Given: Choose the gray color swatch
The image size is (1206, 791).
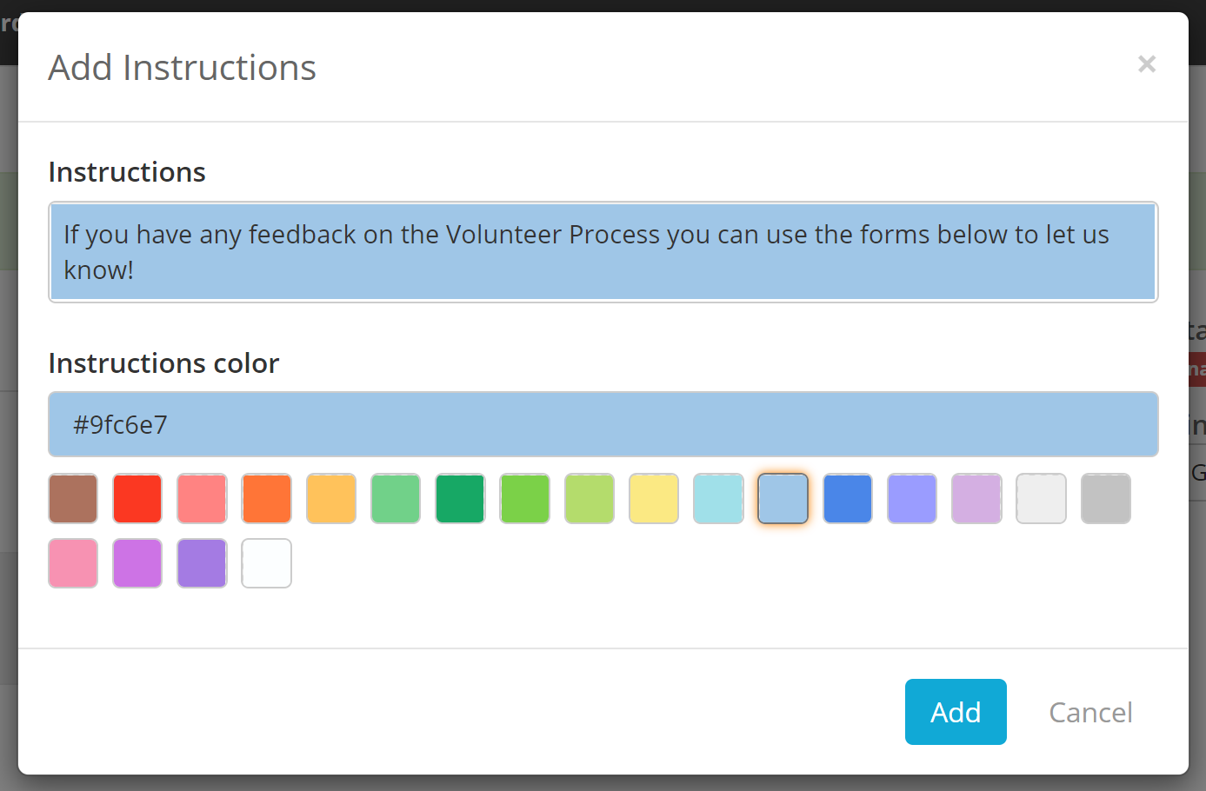Looking at the screenshot, I should coord(1105,498).
